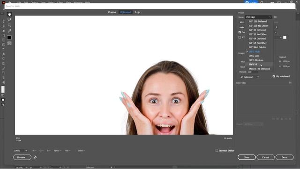
Task: Toggle the Clip to Artboard checkbox
Action: point(274,76)
